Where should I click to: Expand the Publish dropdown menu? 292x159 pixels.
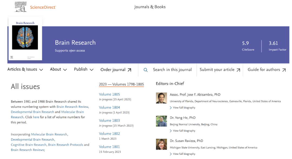(84, 69)
